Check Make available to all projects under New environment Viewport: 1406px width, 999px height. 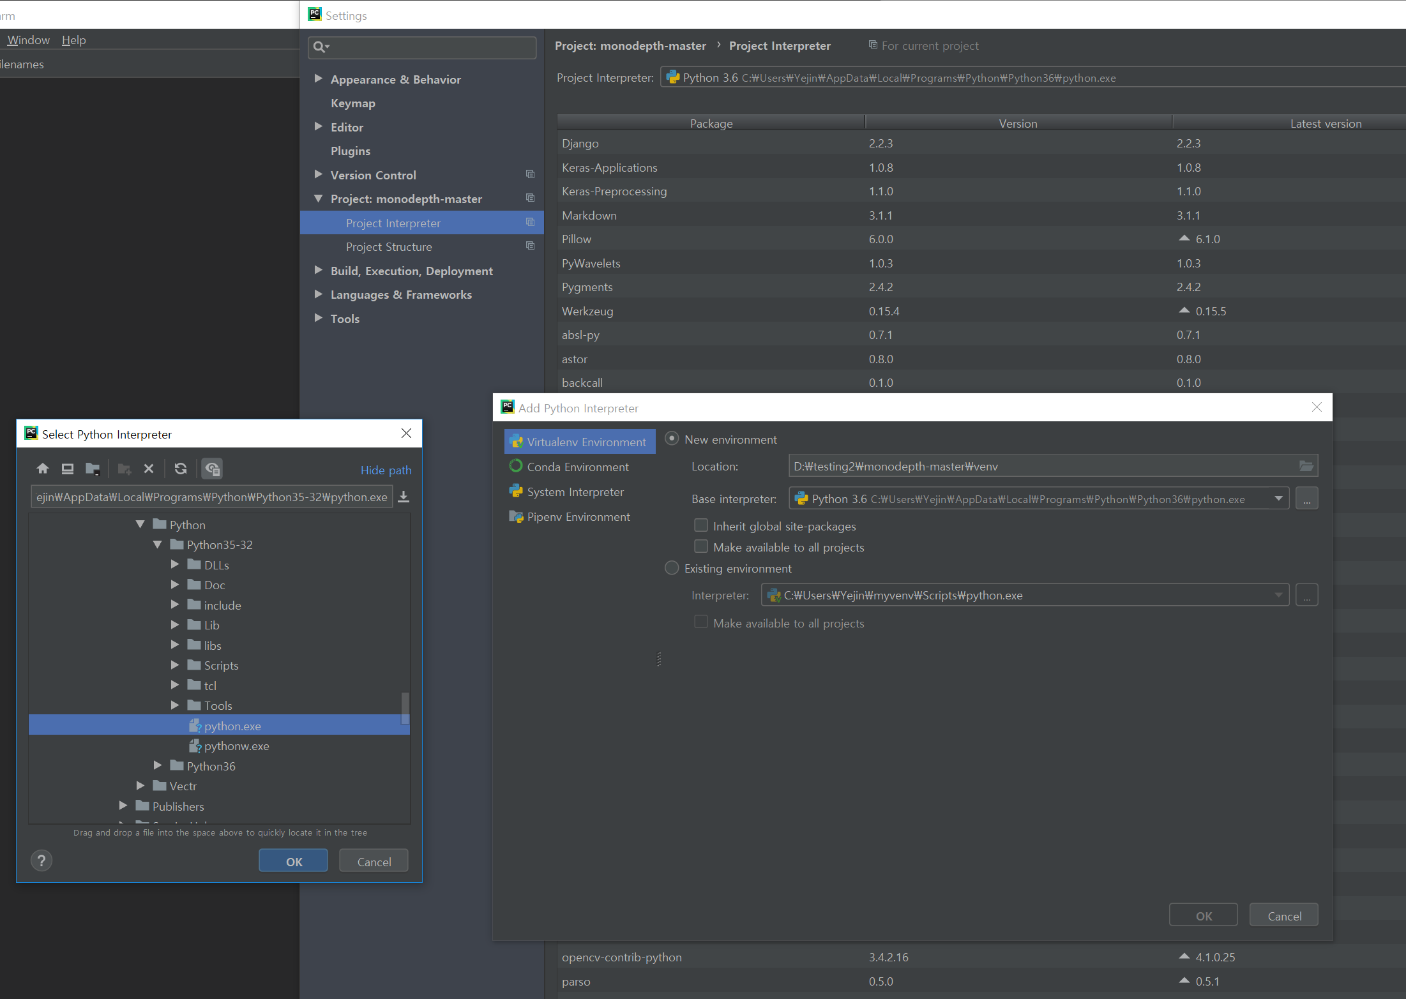[701, 547]
